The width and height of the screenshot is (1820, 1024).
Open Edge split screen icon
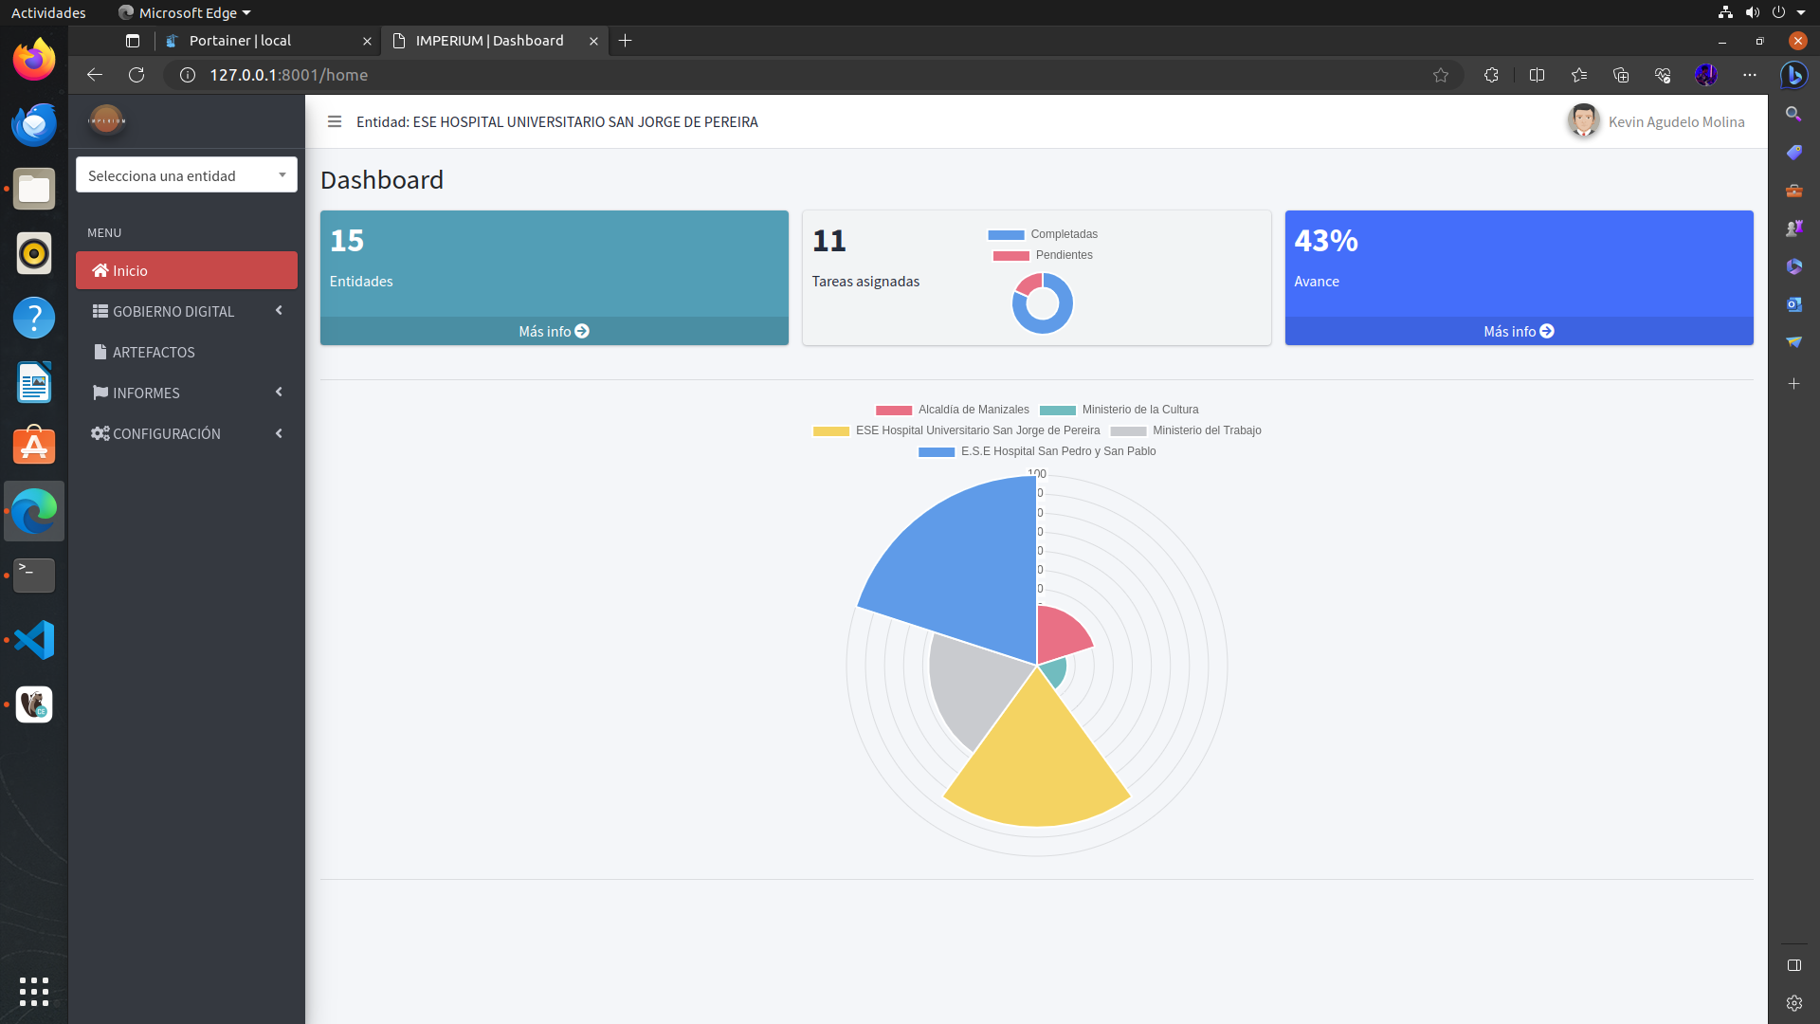[1537, 75]
